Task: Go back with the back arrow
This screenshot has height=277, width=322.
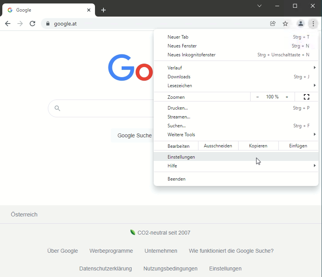Action: [x=8, y=24]
